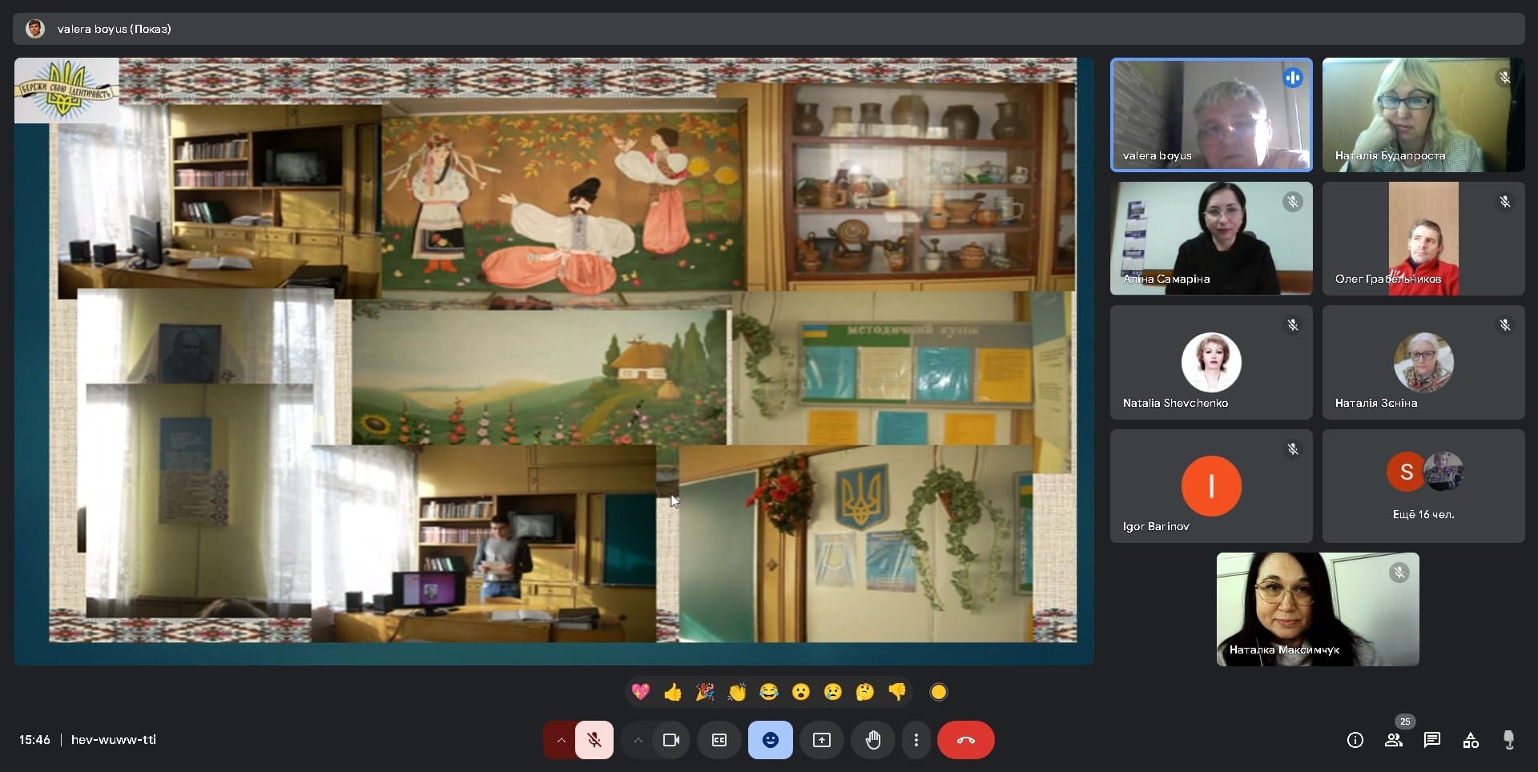This screenshot has width=1538, height=772.
Task: Click the shared presentation screen
Action: tap(554, 361)
